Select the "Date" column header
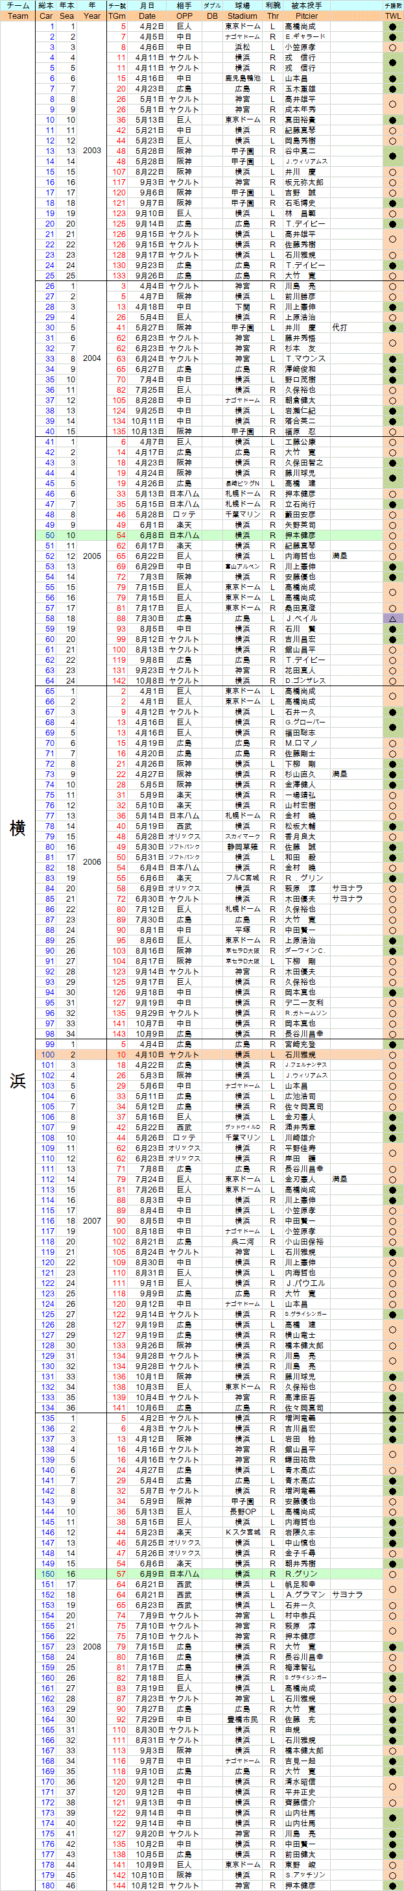The width and height of the screenshot is (404, 1891). pyautogui.click(x=147, y=16)
